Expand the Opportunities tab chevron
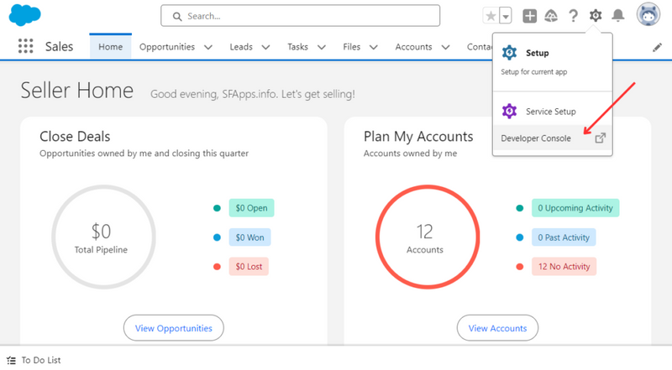Screen dimensions: 672x370 click(x=207, y=47)
